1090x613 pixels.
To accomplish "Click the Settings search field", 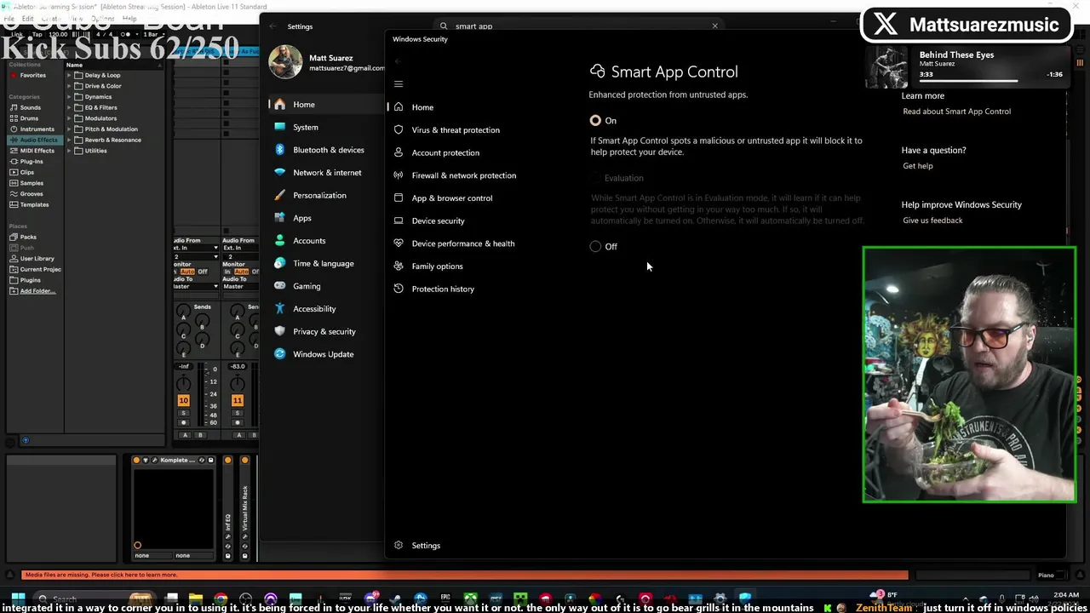I will click(x=579, y=26).
